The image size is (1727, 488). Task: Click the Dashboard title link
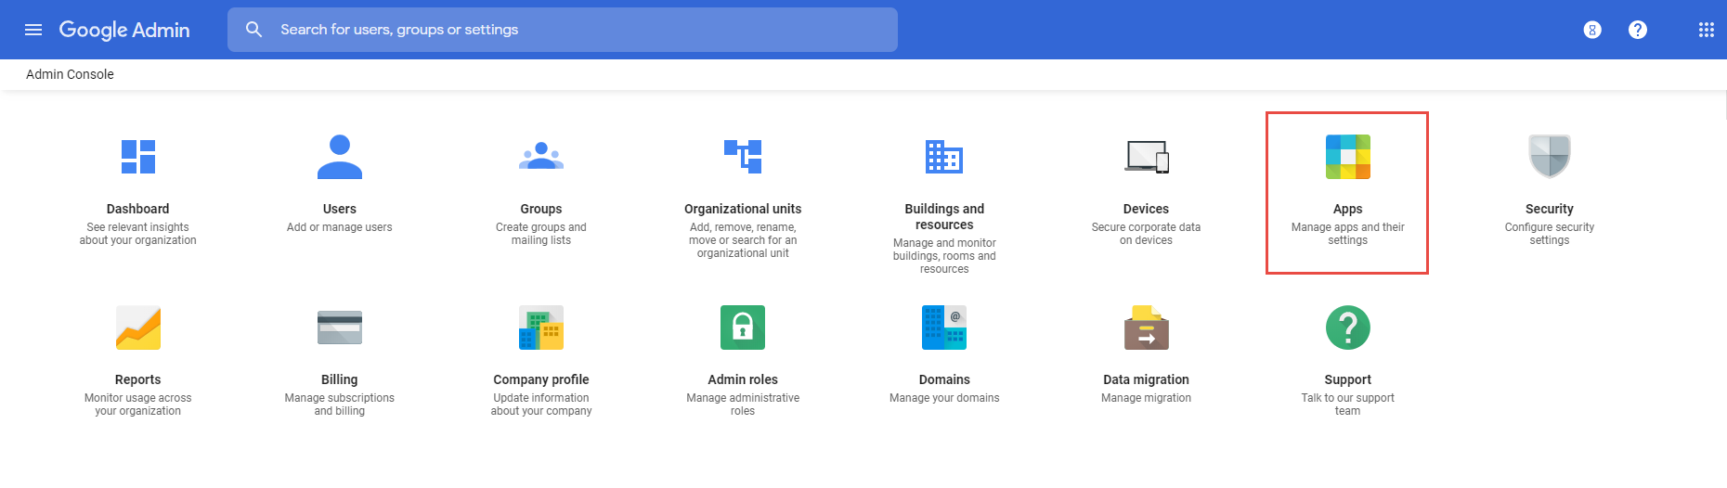138,209
